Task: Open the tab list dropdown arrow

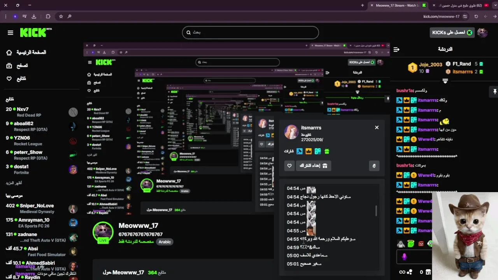Action: [495, 5]
